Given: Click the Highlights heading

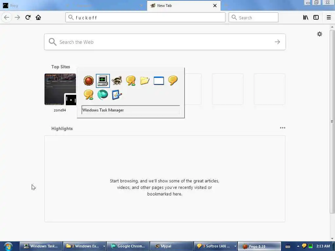Looking at the screenshot, I should pyautogui.click(x=62, y=128).
